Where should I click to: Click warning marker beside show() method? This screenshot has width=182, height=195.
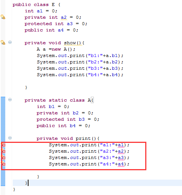[x=3, y=42]
